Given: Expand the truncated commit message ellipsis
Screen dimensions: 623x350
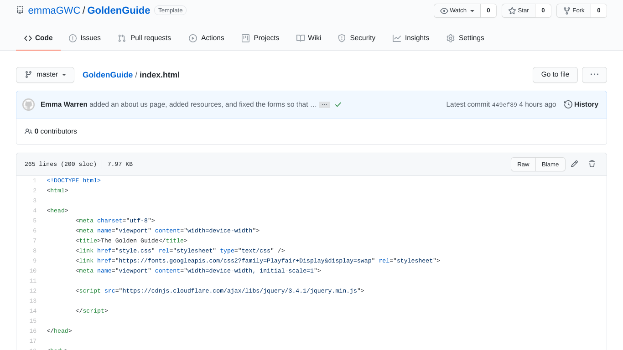Looking at the screenshot, I should (x=325, y=105).
